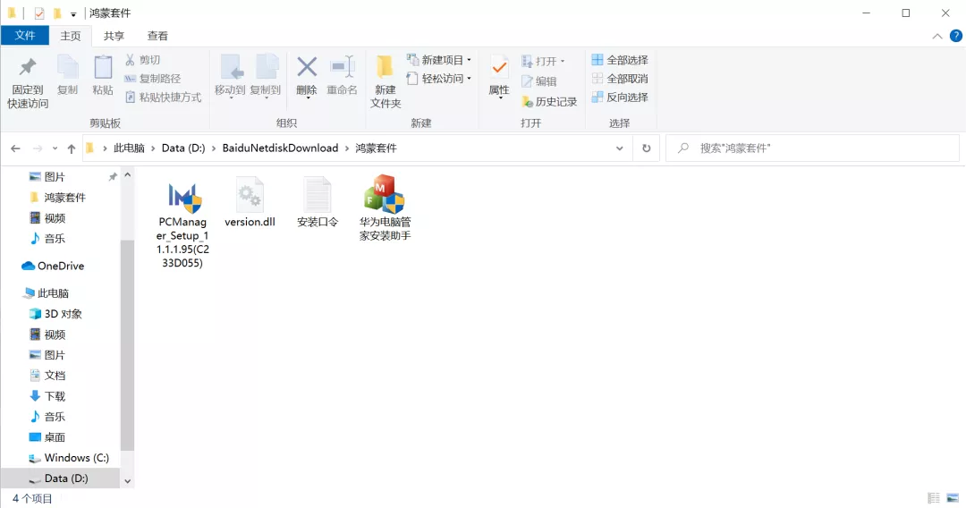Click Paste Shortcut (粘贴快捷方式)
The height and width of the screenshot is (508, 966).
click(x=163, y=97)
